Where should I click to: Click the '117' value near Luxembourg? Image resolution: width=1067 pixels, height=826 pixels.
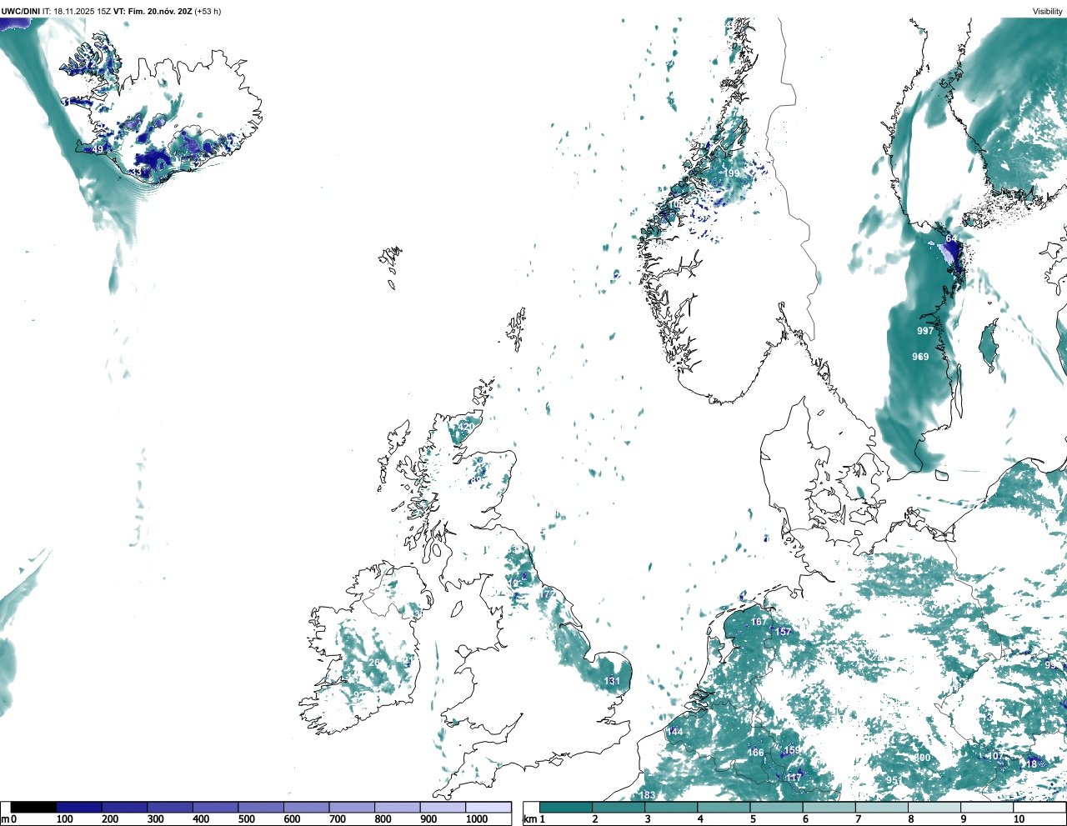[794, 778]
